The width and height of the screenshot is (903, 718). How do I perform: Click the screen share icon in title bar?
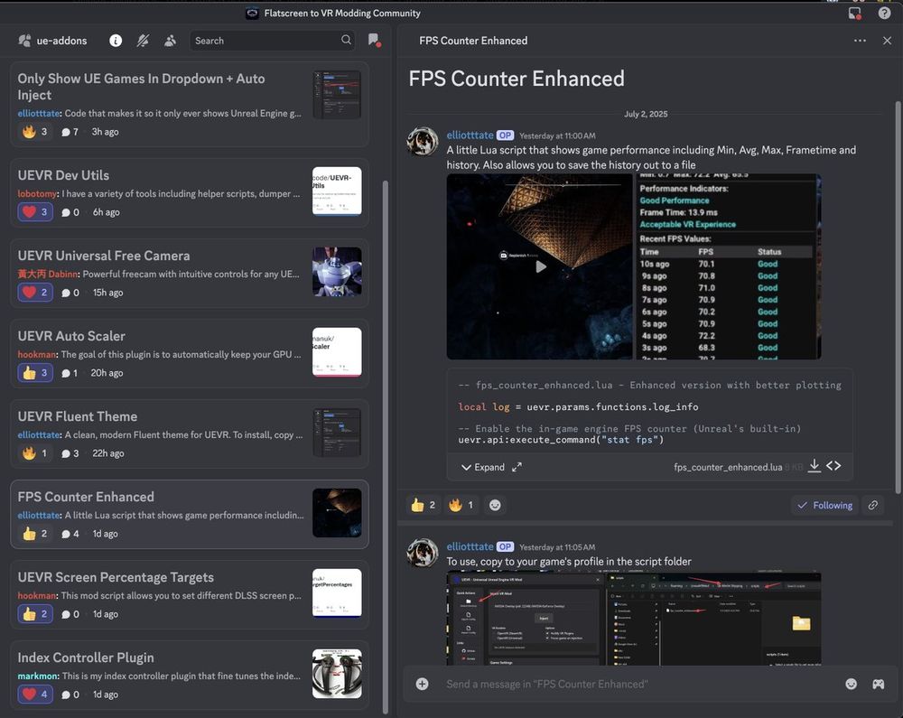click(x=855, y=13)
